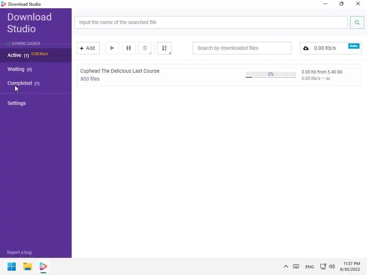Open the download speed limit box

(330, 48)
